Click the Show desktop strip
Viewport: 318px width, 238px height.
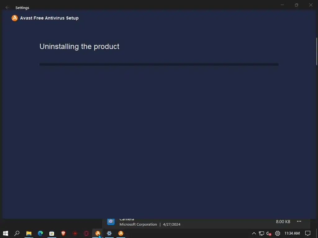click(317, 233)
